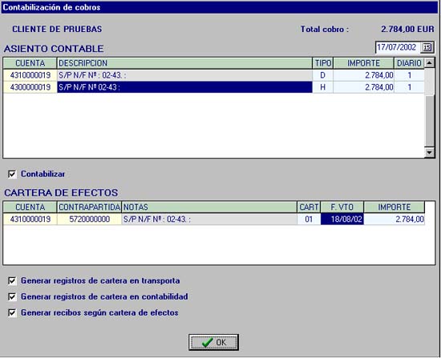The height and width of the screenshot is (358, 441).
Task: Click the F. VTO cell showing 18/08/02
Action: click(342, 219)
